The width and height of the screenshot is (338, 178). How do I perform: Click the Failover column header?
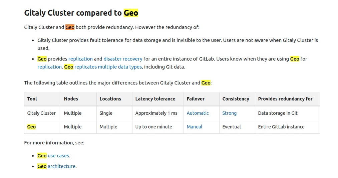201,99
